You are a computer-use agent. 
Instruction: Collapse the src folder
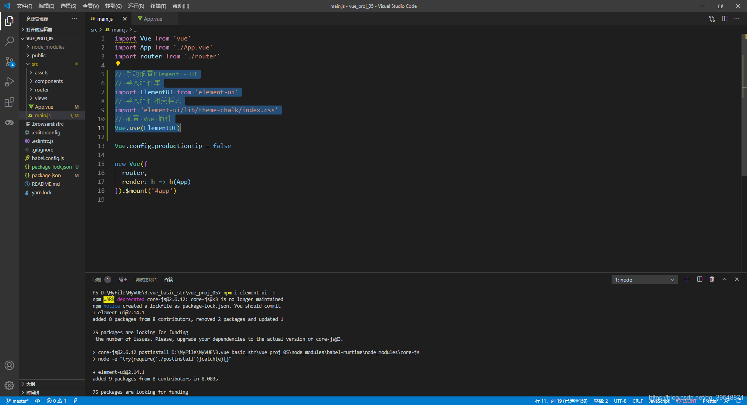(52, 64)
